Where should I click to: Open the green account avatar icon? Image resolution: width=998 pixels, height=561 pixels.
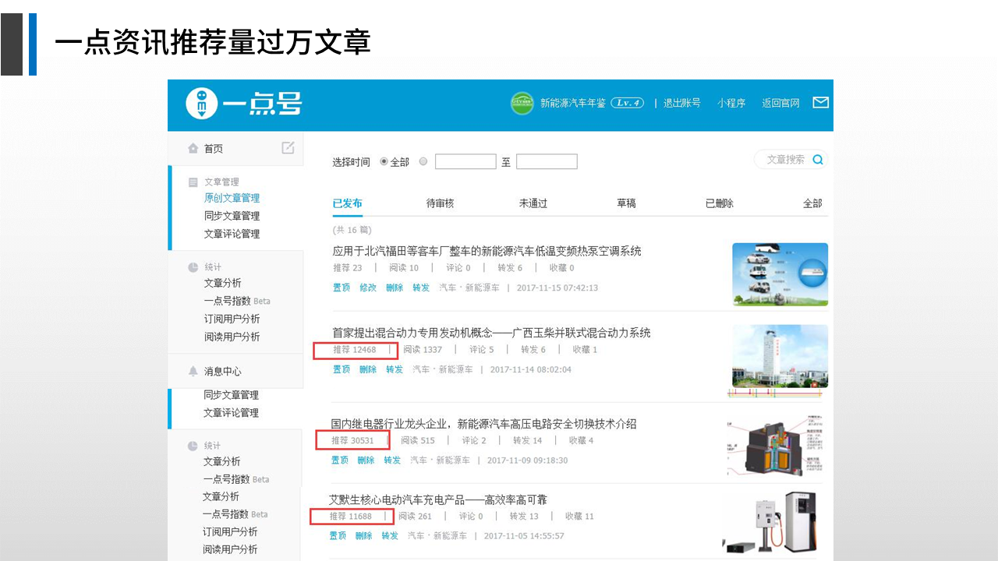[x=522, y=103]
